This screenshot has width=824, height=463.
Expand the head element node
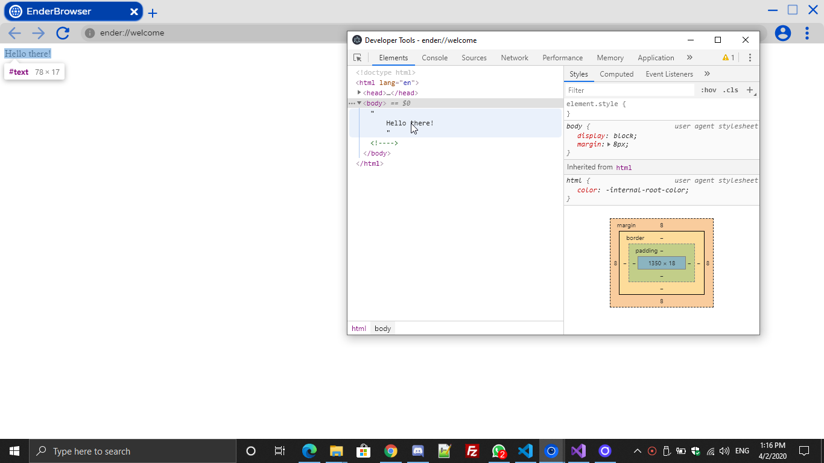point(359,92)
